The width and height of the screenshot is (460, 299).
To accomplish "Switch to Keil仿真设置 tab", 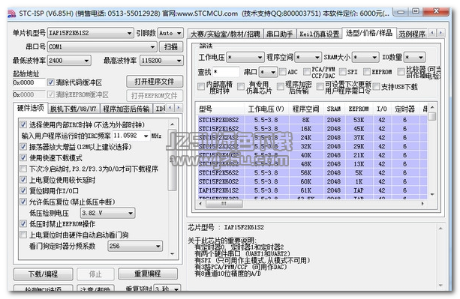I will click(320, 34).
